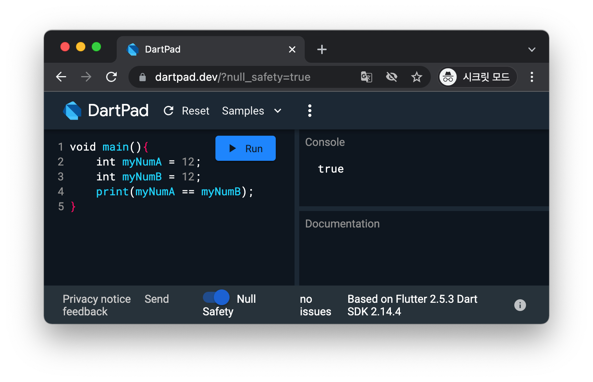
Task: Click the address bar URL
Action: coord(233,77)
